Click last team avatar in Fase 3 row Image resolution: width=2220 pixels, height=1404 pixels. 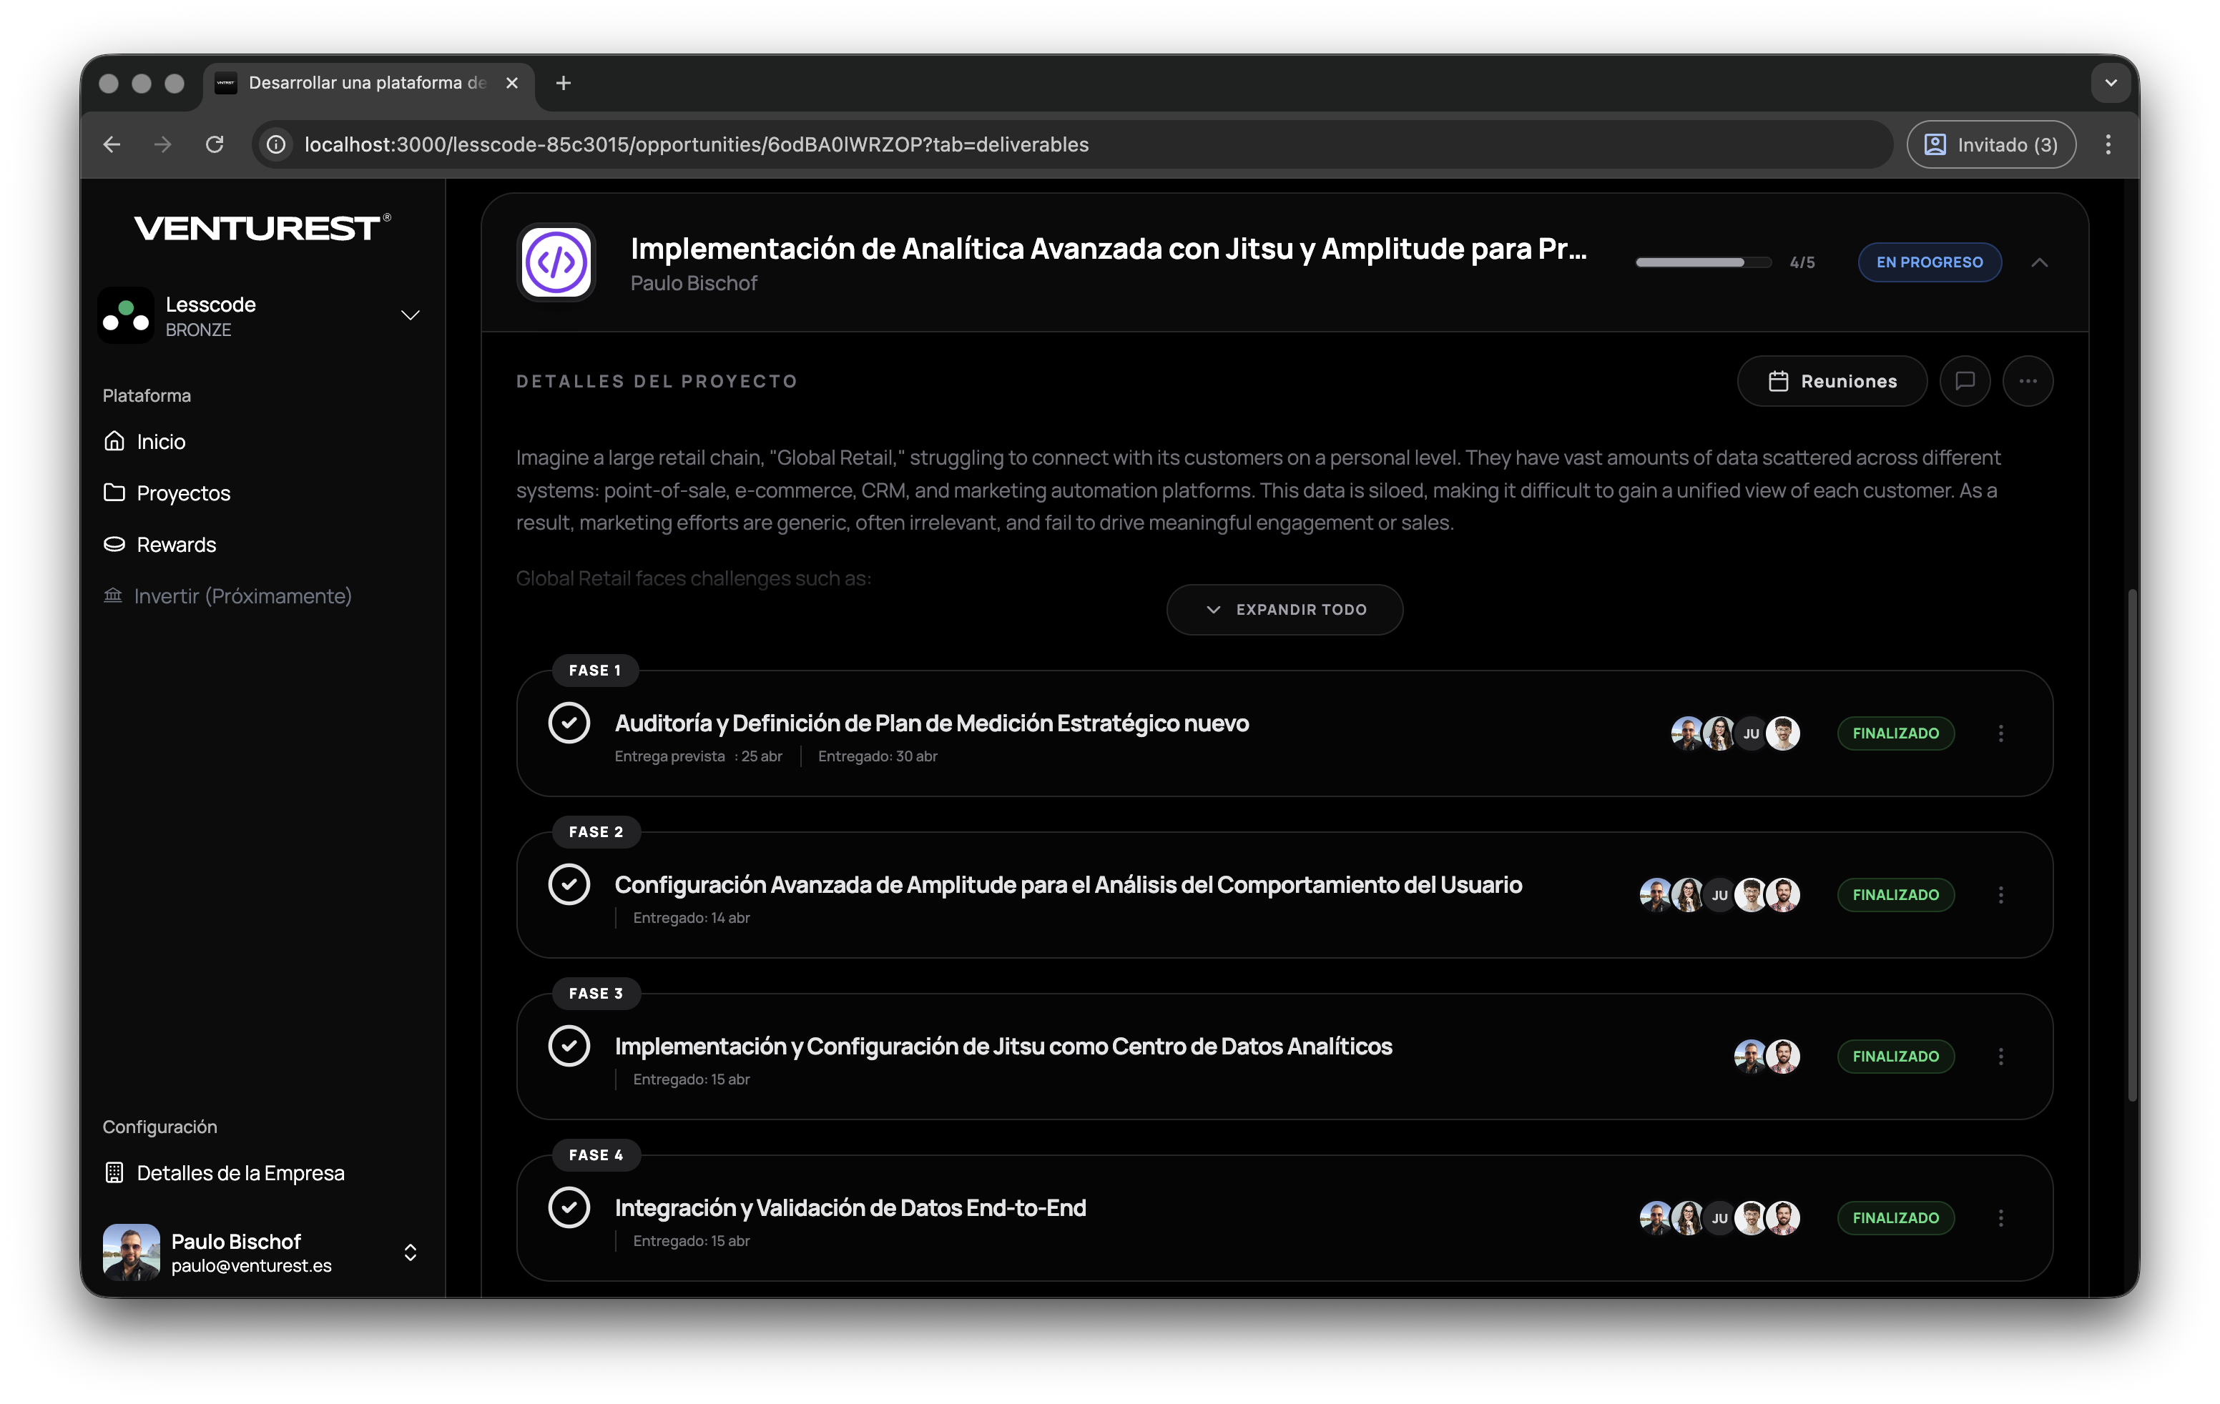(1783, 1056)
